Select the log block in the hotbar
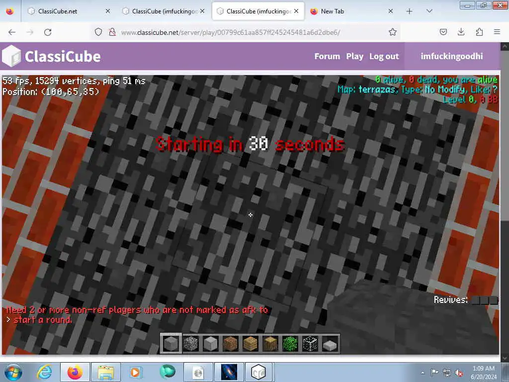 click(x=270, y=343)
